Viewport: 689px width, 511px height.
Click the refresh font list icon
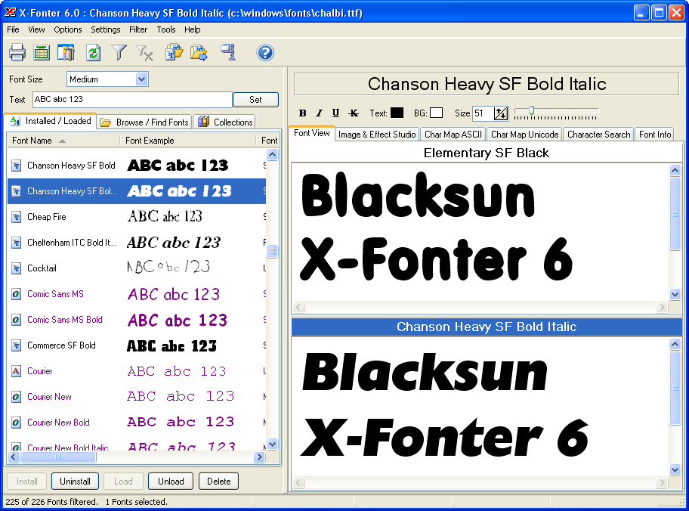click(93, 52)
